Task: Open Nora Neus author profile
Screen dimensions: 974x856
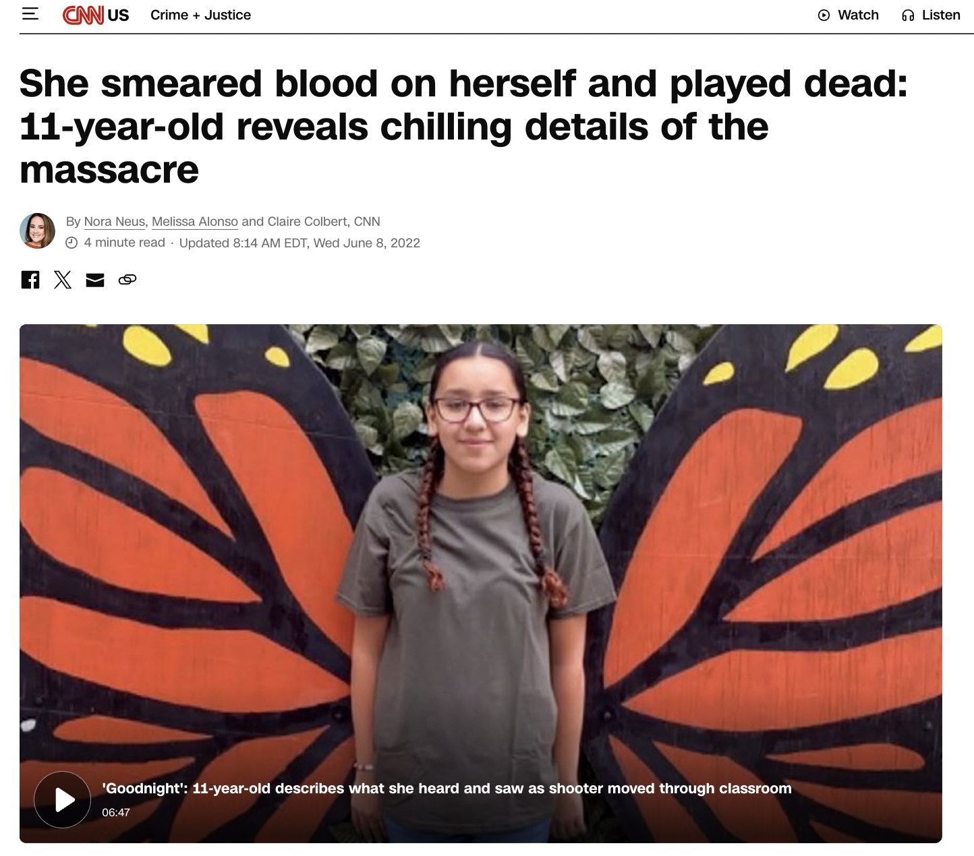Action: pyautogui.click(x=115, y=222)
